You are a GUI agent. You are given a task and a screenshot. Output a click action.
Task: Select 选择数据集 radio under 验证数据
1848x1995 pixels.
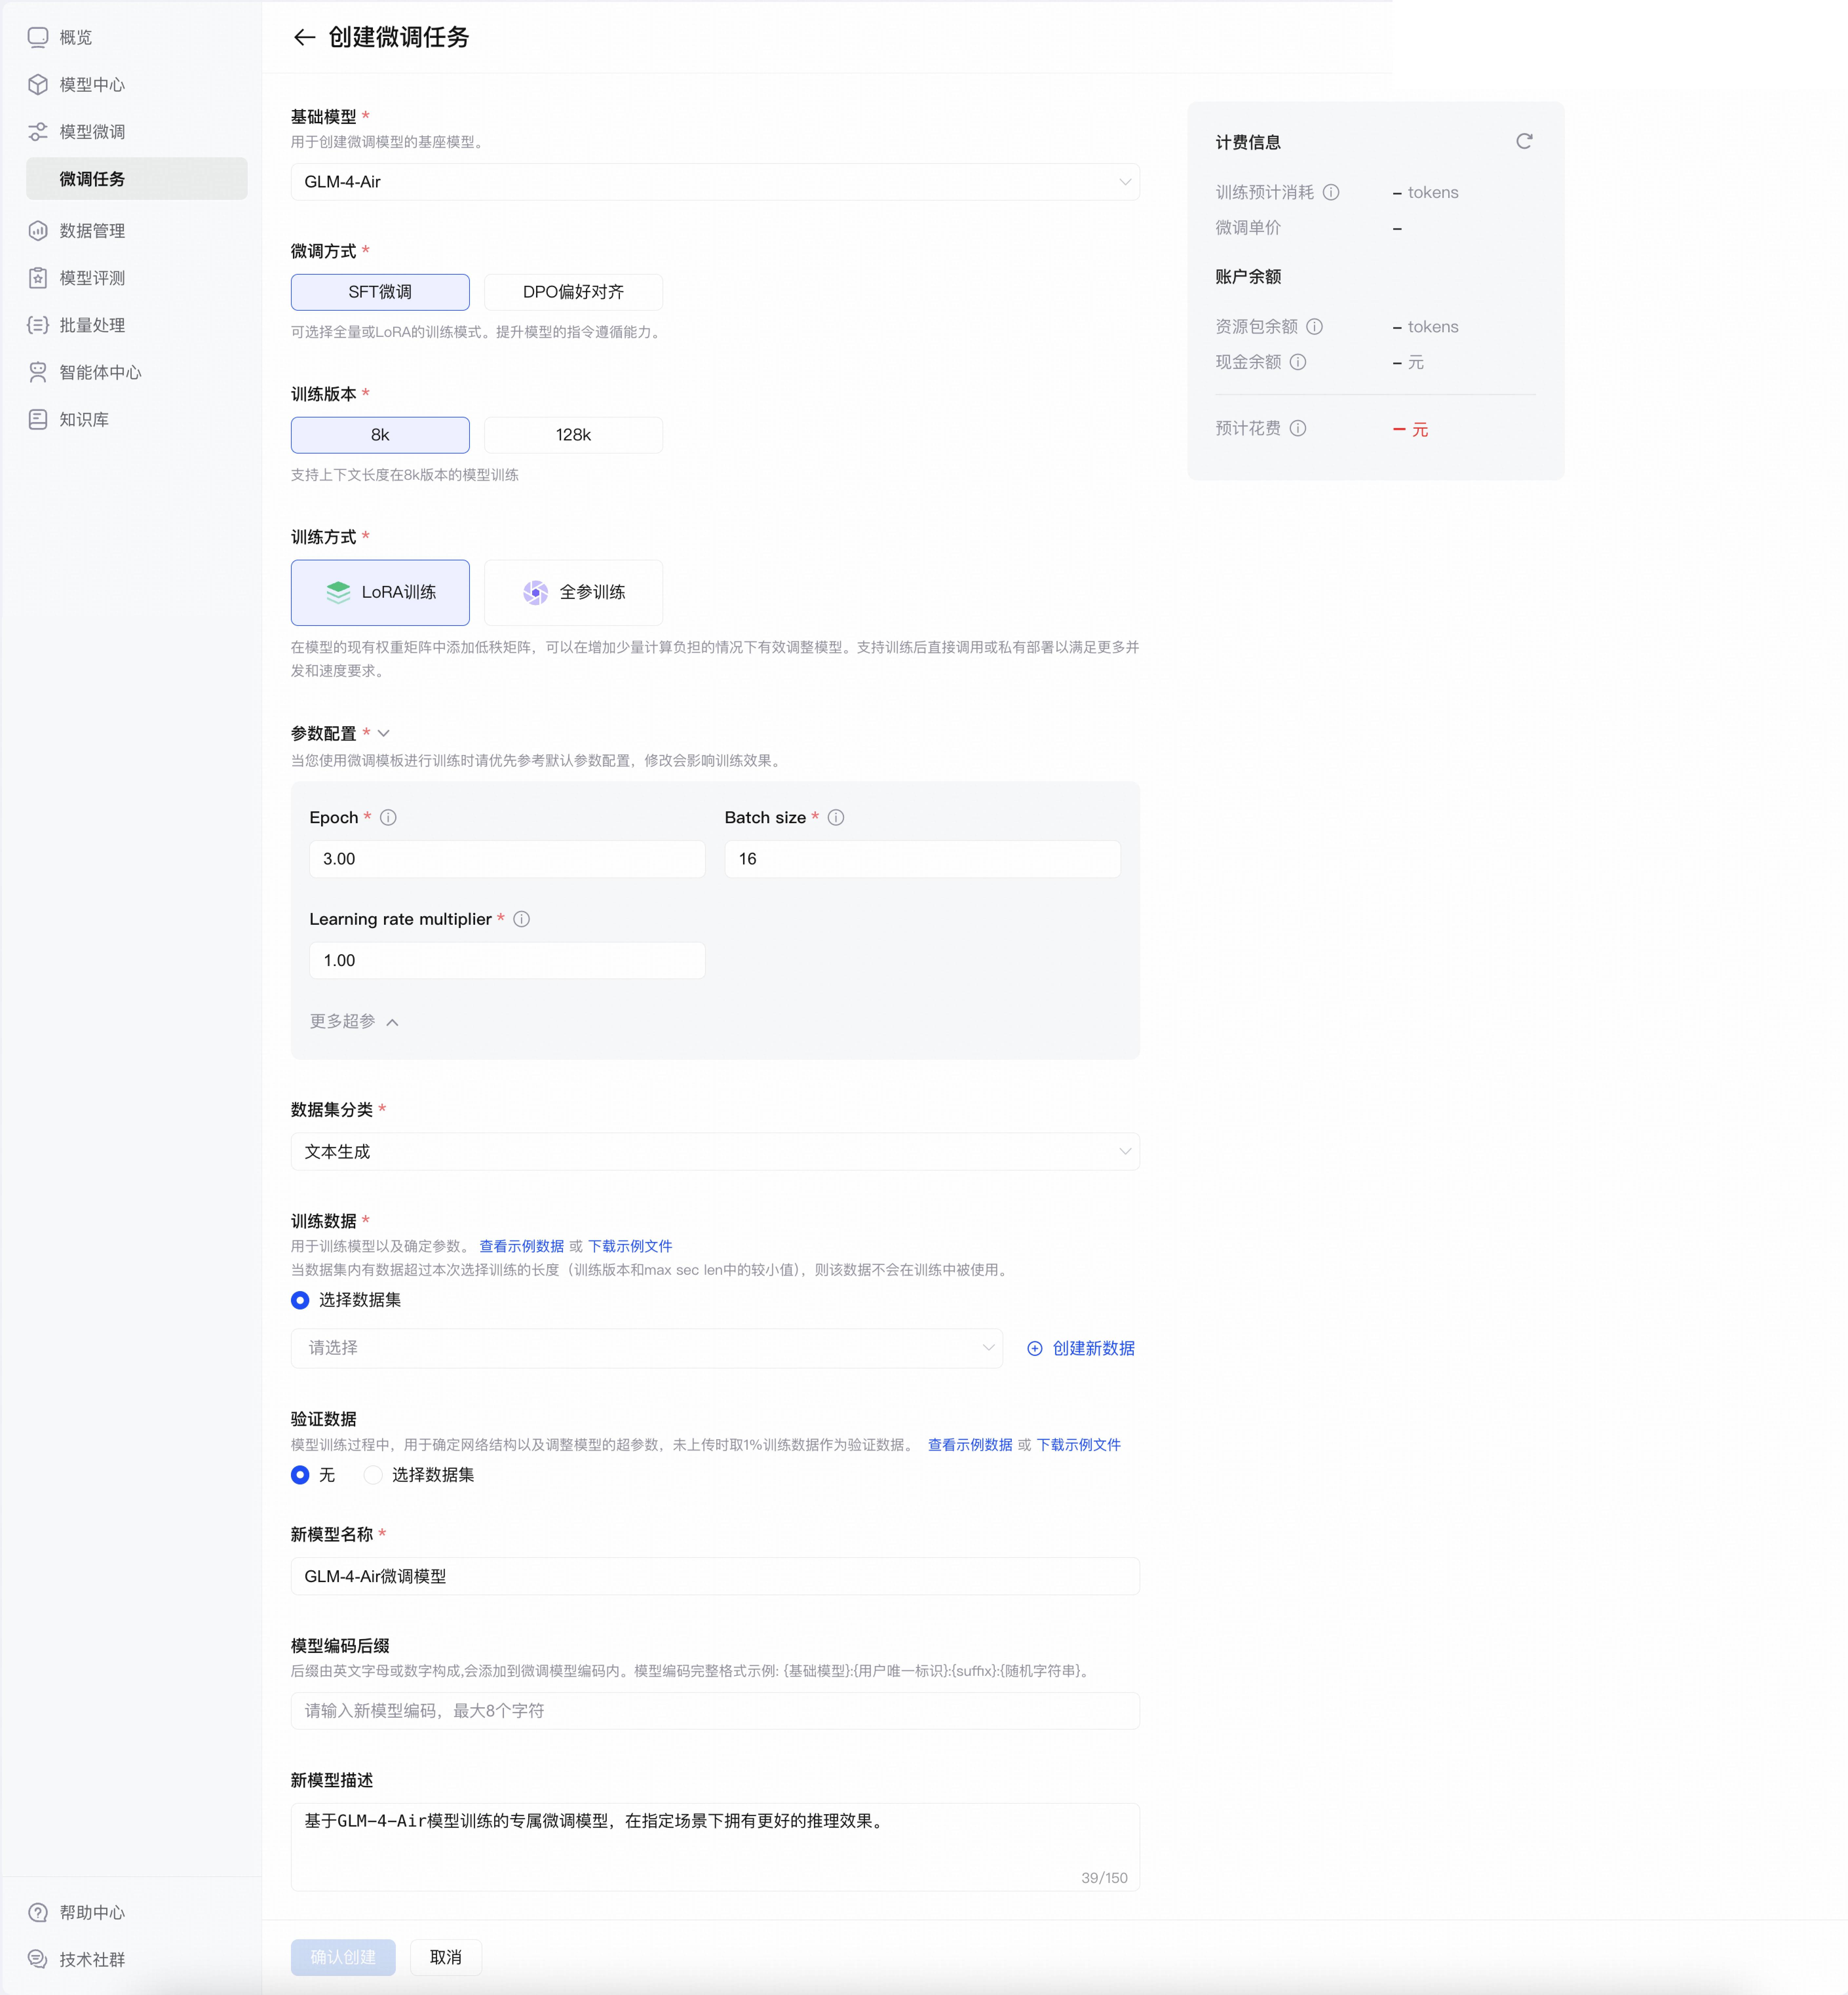coord(373,1475)
